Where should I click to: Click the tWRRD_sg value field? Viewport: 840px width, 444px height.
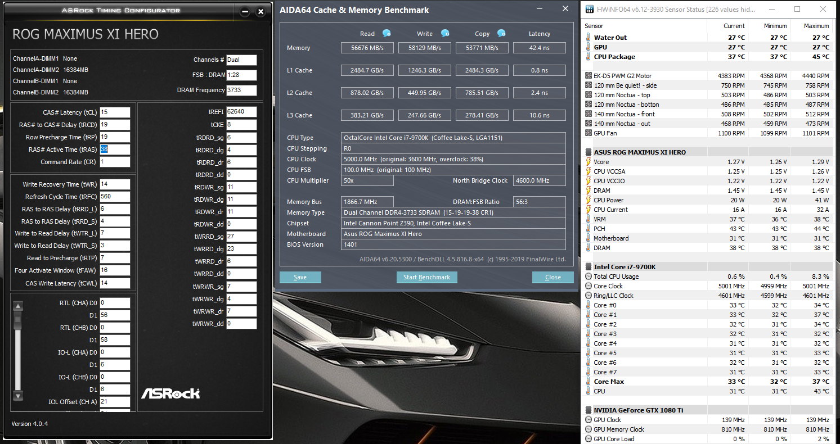coord(241,237)
